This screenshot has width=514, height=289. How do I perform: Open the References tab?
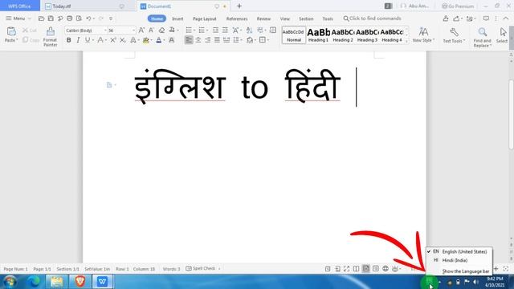tap(237, 18)
